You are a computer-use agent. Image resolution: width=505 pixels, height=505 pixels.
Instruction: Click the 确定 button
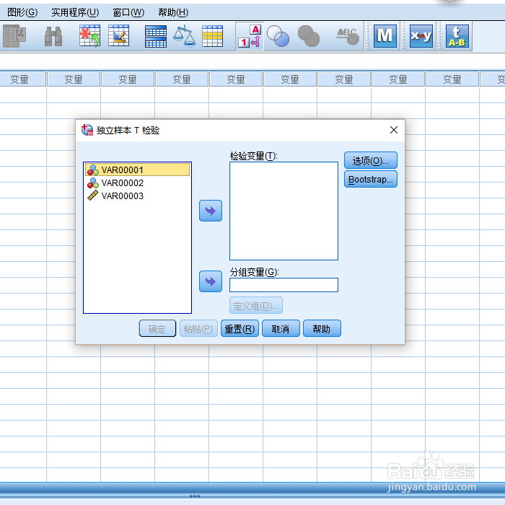(x=157, y=328)
